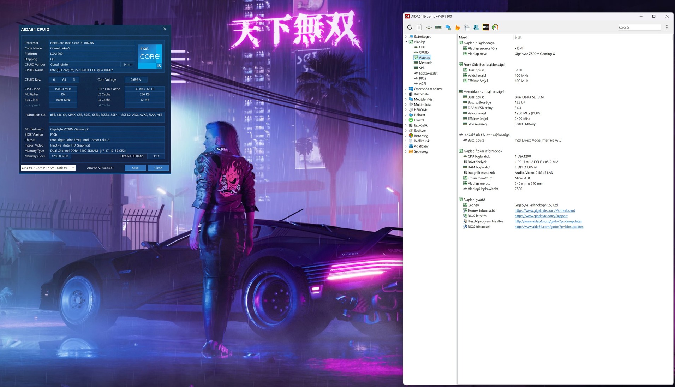Expand the Hálózat tree node
675x387 pixels.
[406, 115]
